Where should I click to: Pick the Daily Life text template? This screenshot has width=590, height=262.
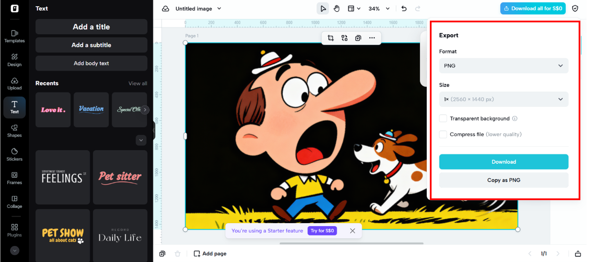point(120,236)
